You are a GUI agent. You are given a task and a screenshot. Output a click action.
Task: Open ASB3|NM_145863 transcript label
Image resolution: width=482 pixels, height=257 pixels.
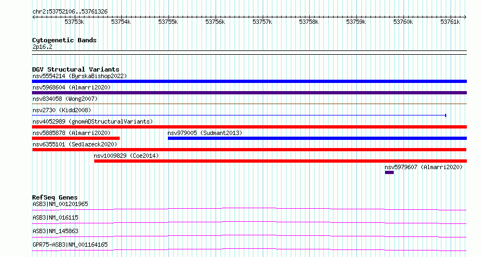point(55,231)
